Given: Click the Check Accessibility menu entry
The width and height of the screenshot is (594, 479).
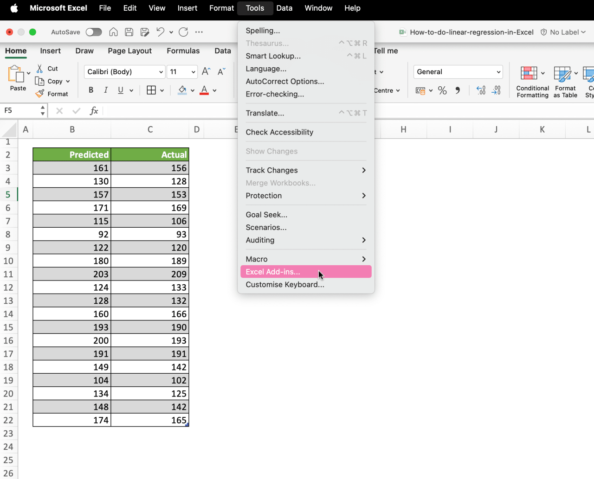Looking at the screenshot, I should tap(279, 132).
